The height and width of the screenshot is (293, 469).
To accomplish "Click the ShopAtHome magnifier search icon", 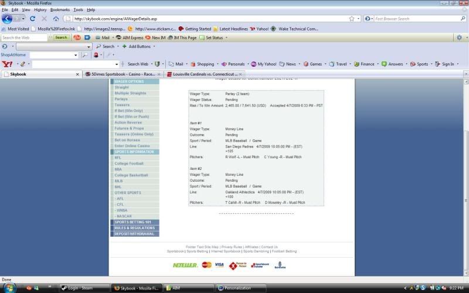I will tap(85, 55).
